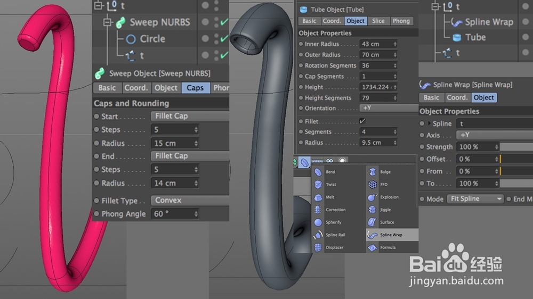
Task: Click the Strength animation dot
Action: pyautogui.click(x=422, y=147)
